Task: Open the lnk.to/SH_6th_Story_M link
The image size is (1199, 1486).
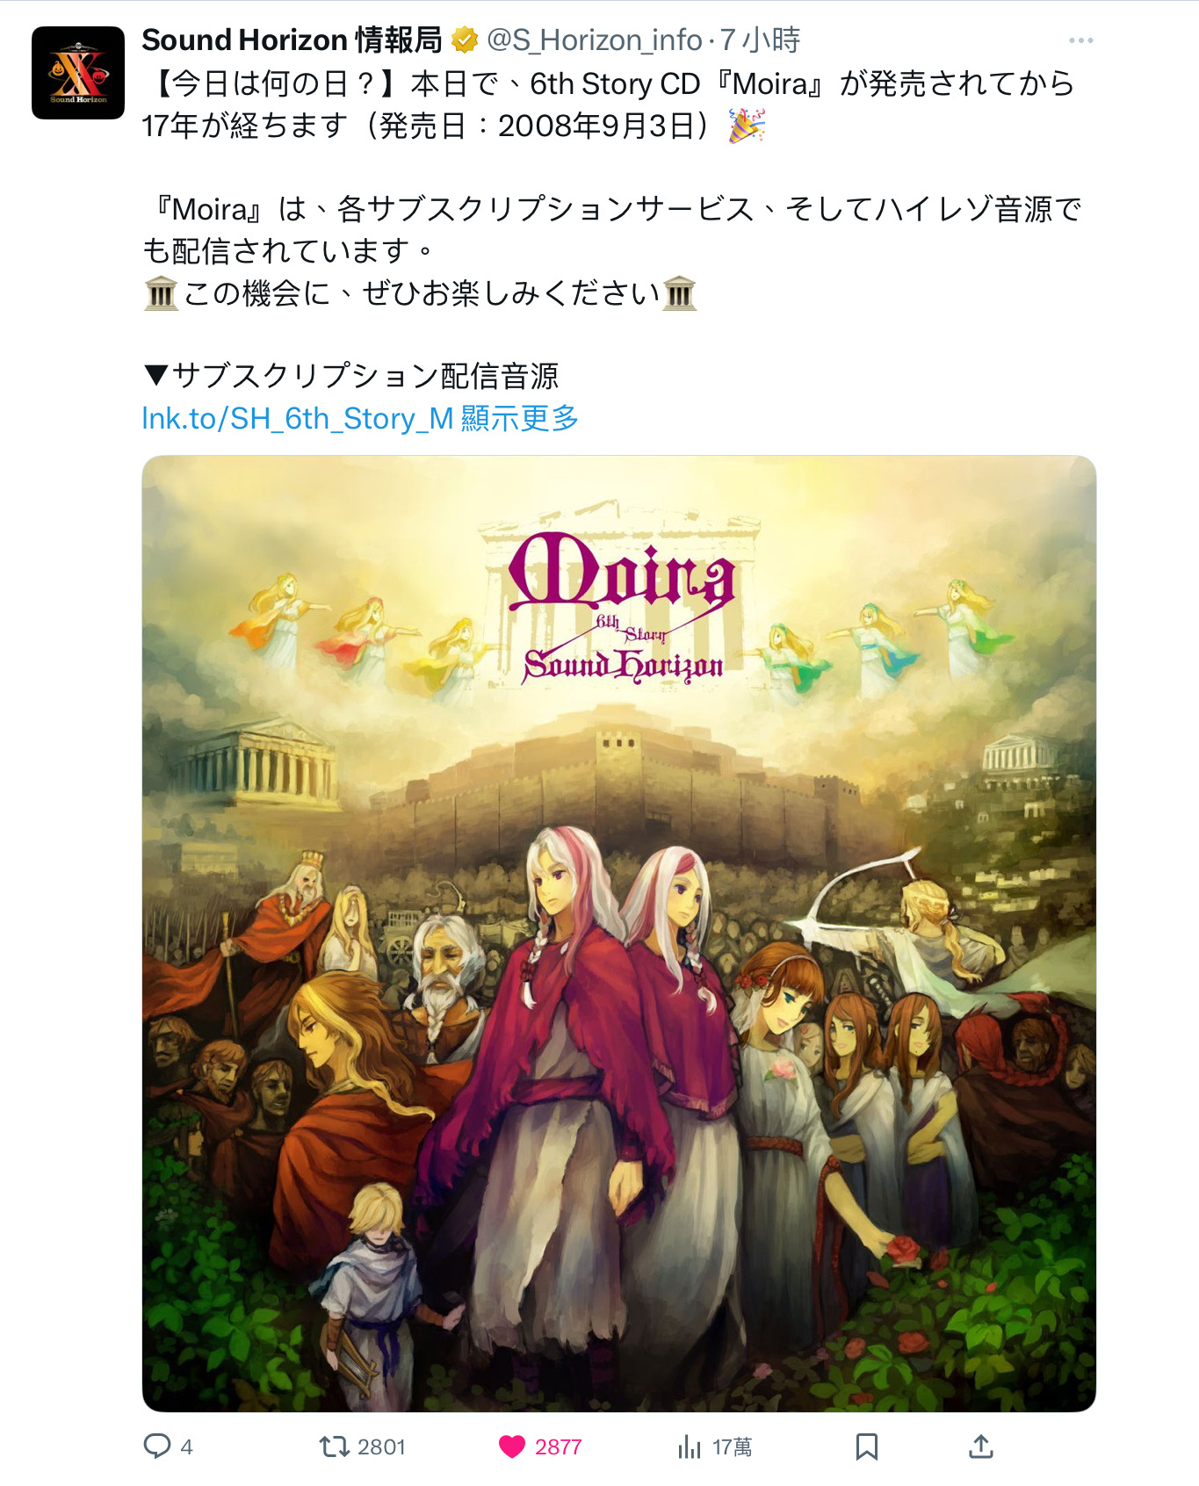Action: coord(298,418)
